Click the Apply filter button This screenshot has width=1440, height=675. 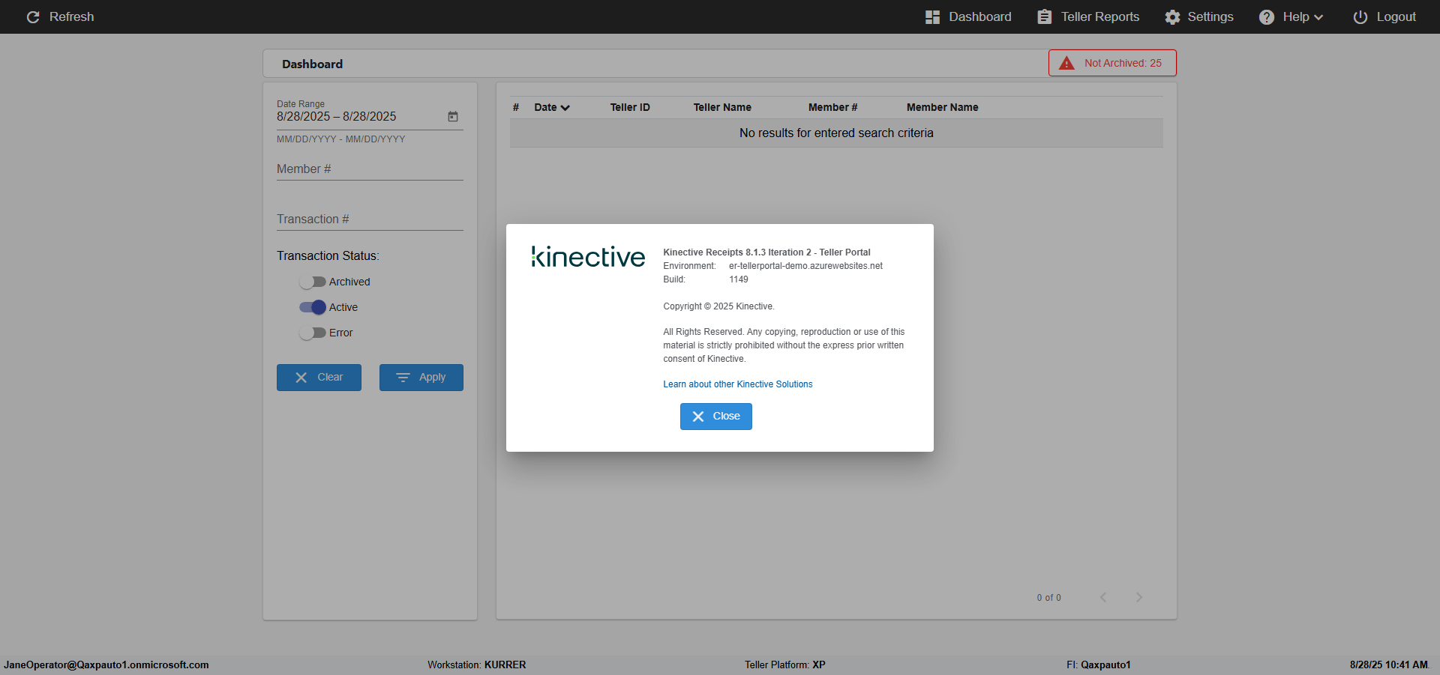[x=421, y=378]
